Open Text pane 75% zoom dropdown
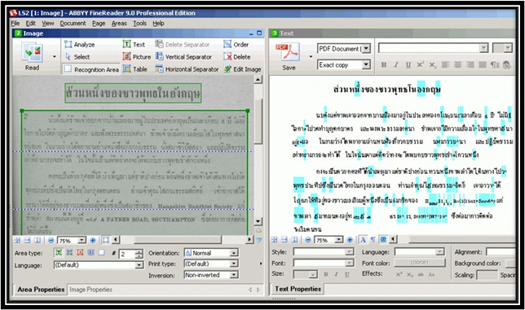525x310 pixels. point(339,240)
